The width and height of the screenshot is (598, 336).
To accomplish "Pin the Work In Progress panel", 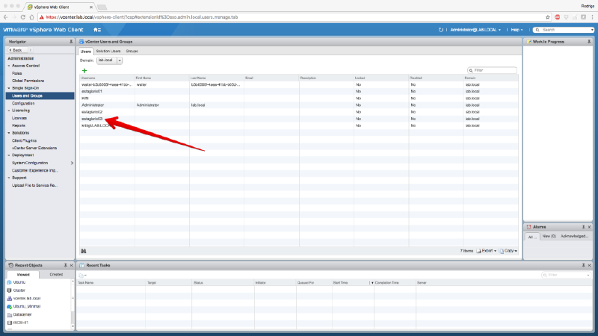I will 591,42.
